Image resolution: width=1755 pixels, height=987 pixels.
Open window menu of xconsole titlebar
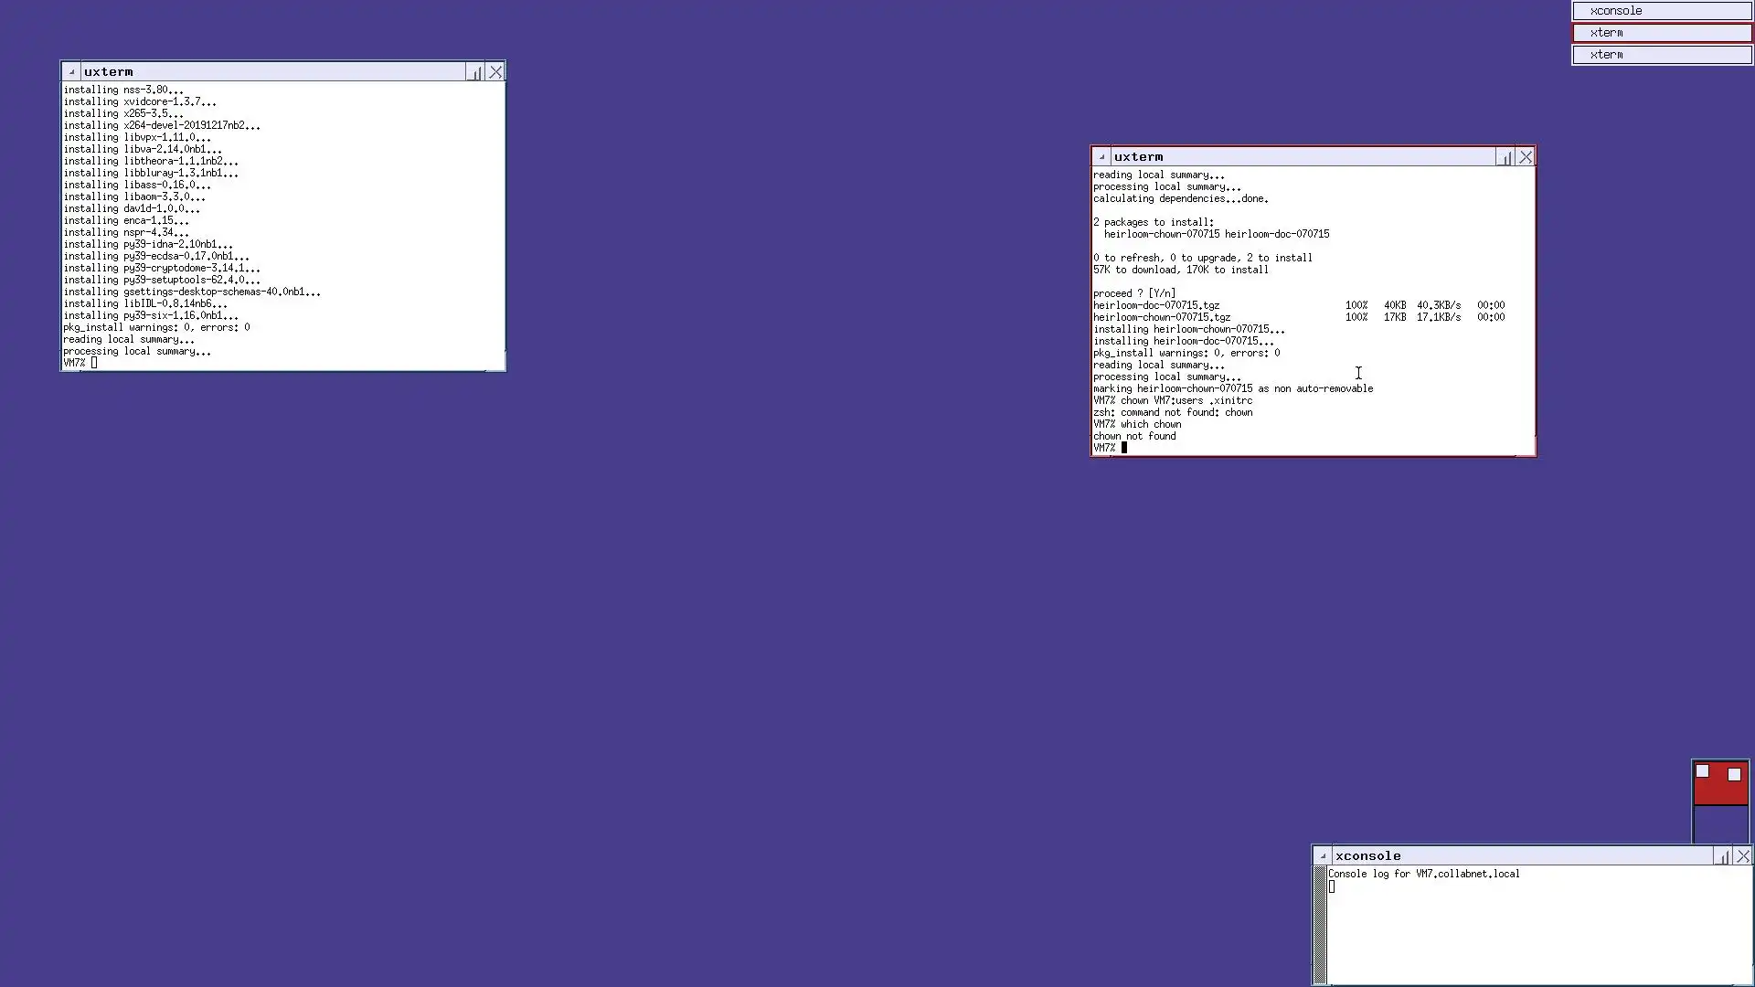tap(1323, 856)
